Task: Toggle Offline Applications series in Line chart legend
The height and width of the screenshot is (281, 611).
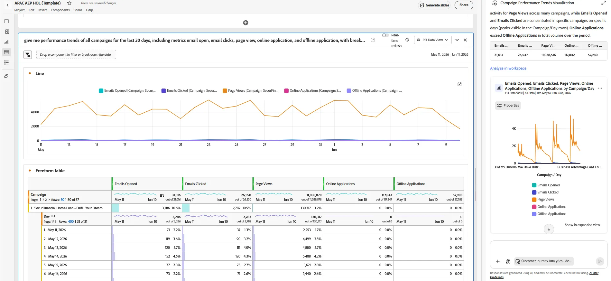Action: [x=375, y=91]
